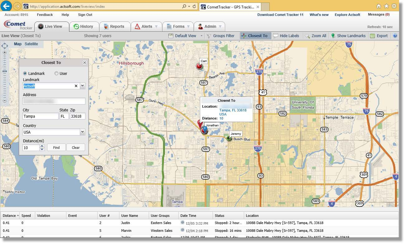Open the What's new link
405x244 pixels.
point(319,15)
